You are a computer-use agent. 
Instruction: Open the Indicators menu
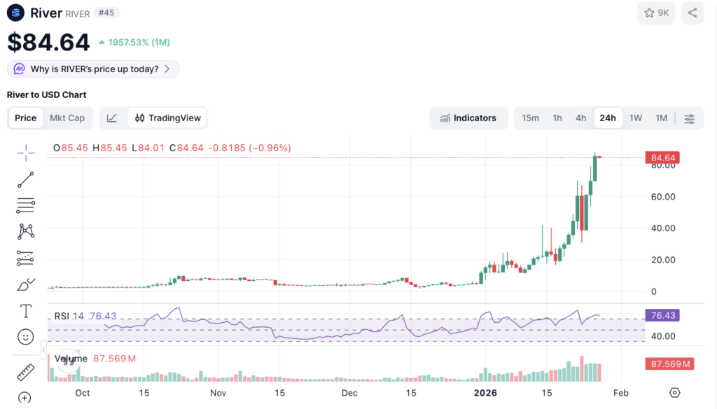[x=468, y=118]
